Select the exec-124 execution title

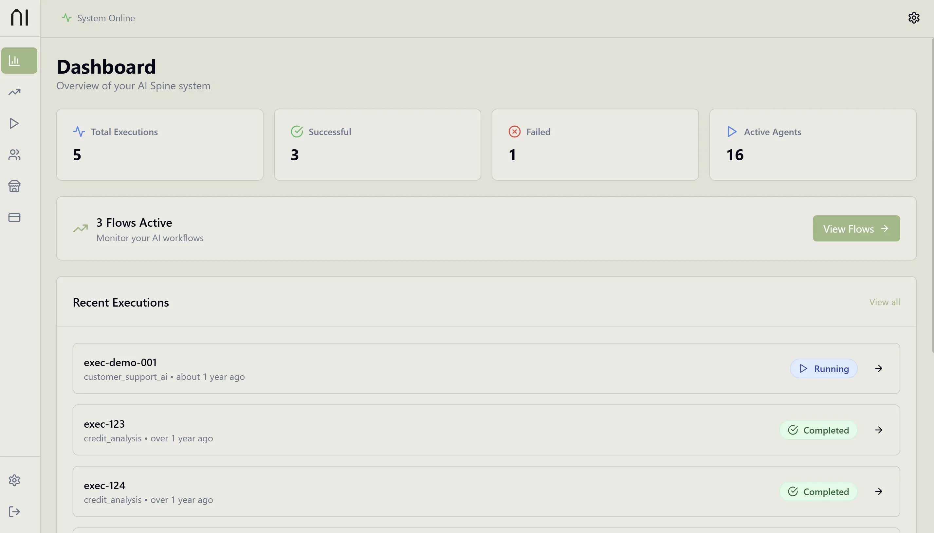click(x=104, y=485)
